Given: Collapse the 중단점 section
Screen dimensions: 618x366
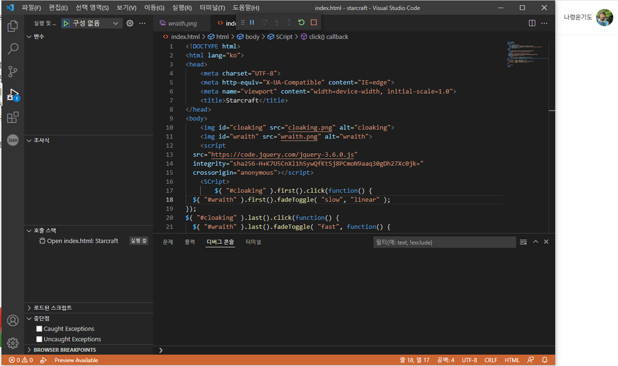Looking at the screenshot, I should (89, 319).
